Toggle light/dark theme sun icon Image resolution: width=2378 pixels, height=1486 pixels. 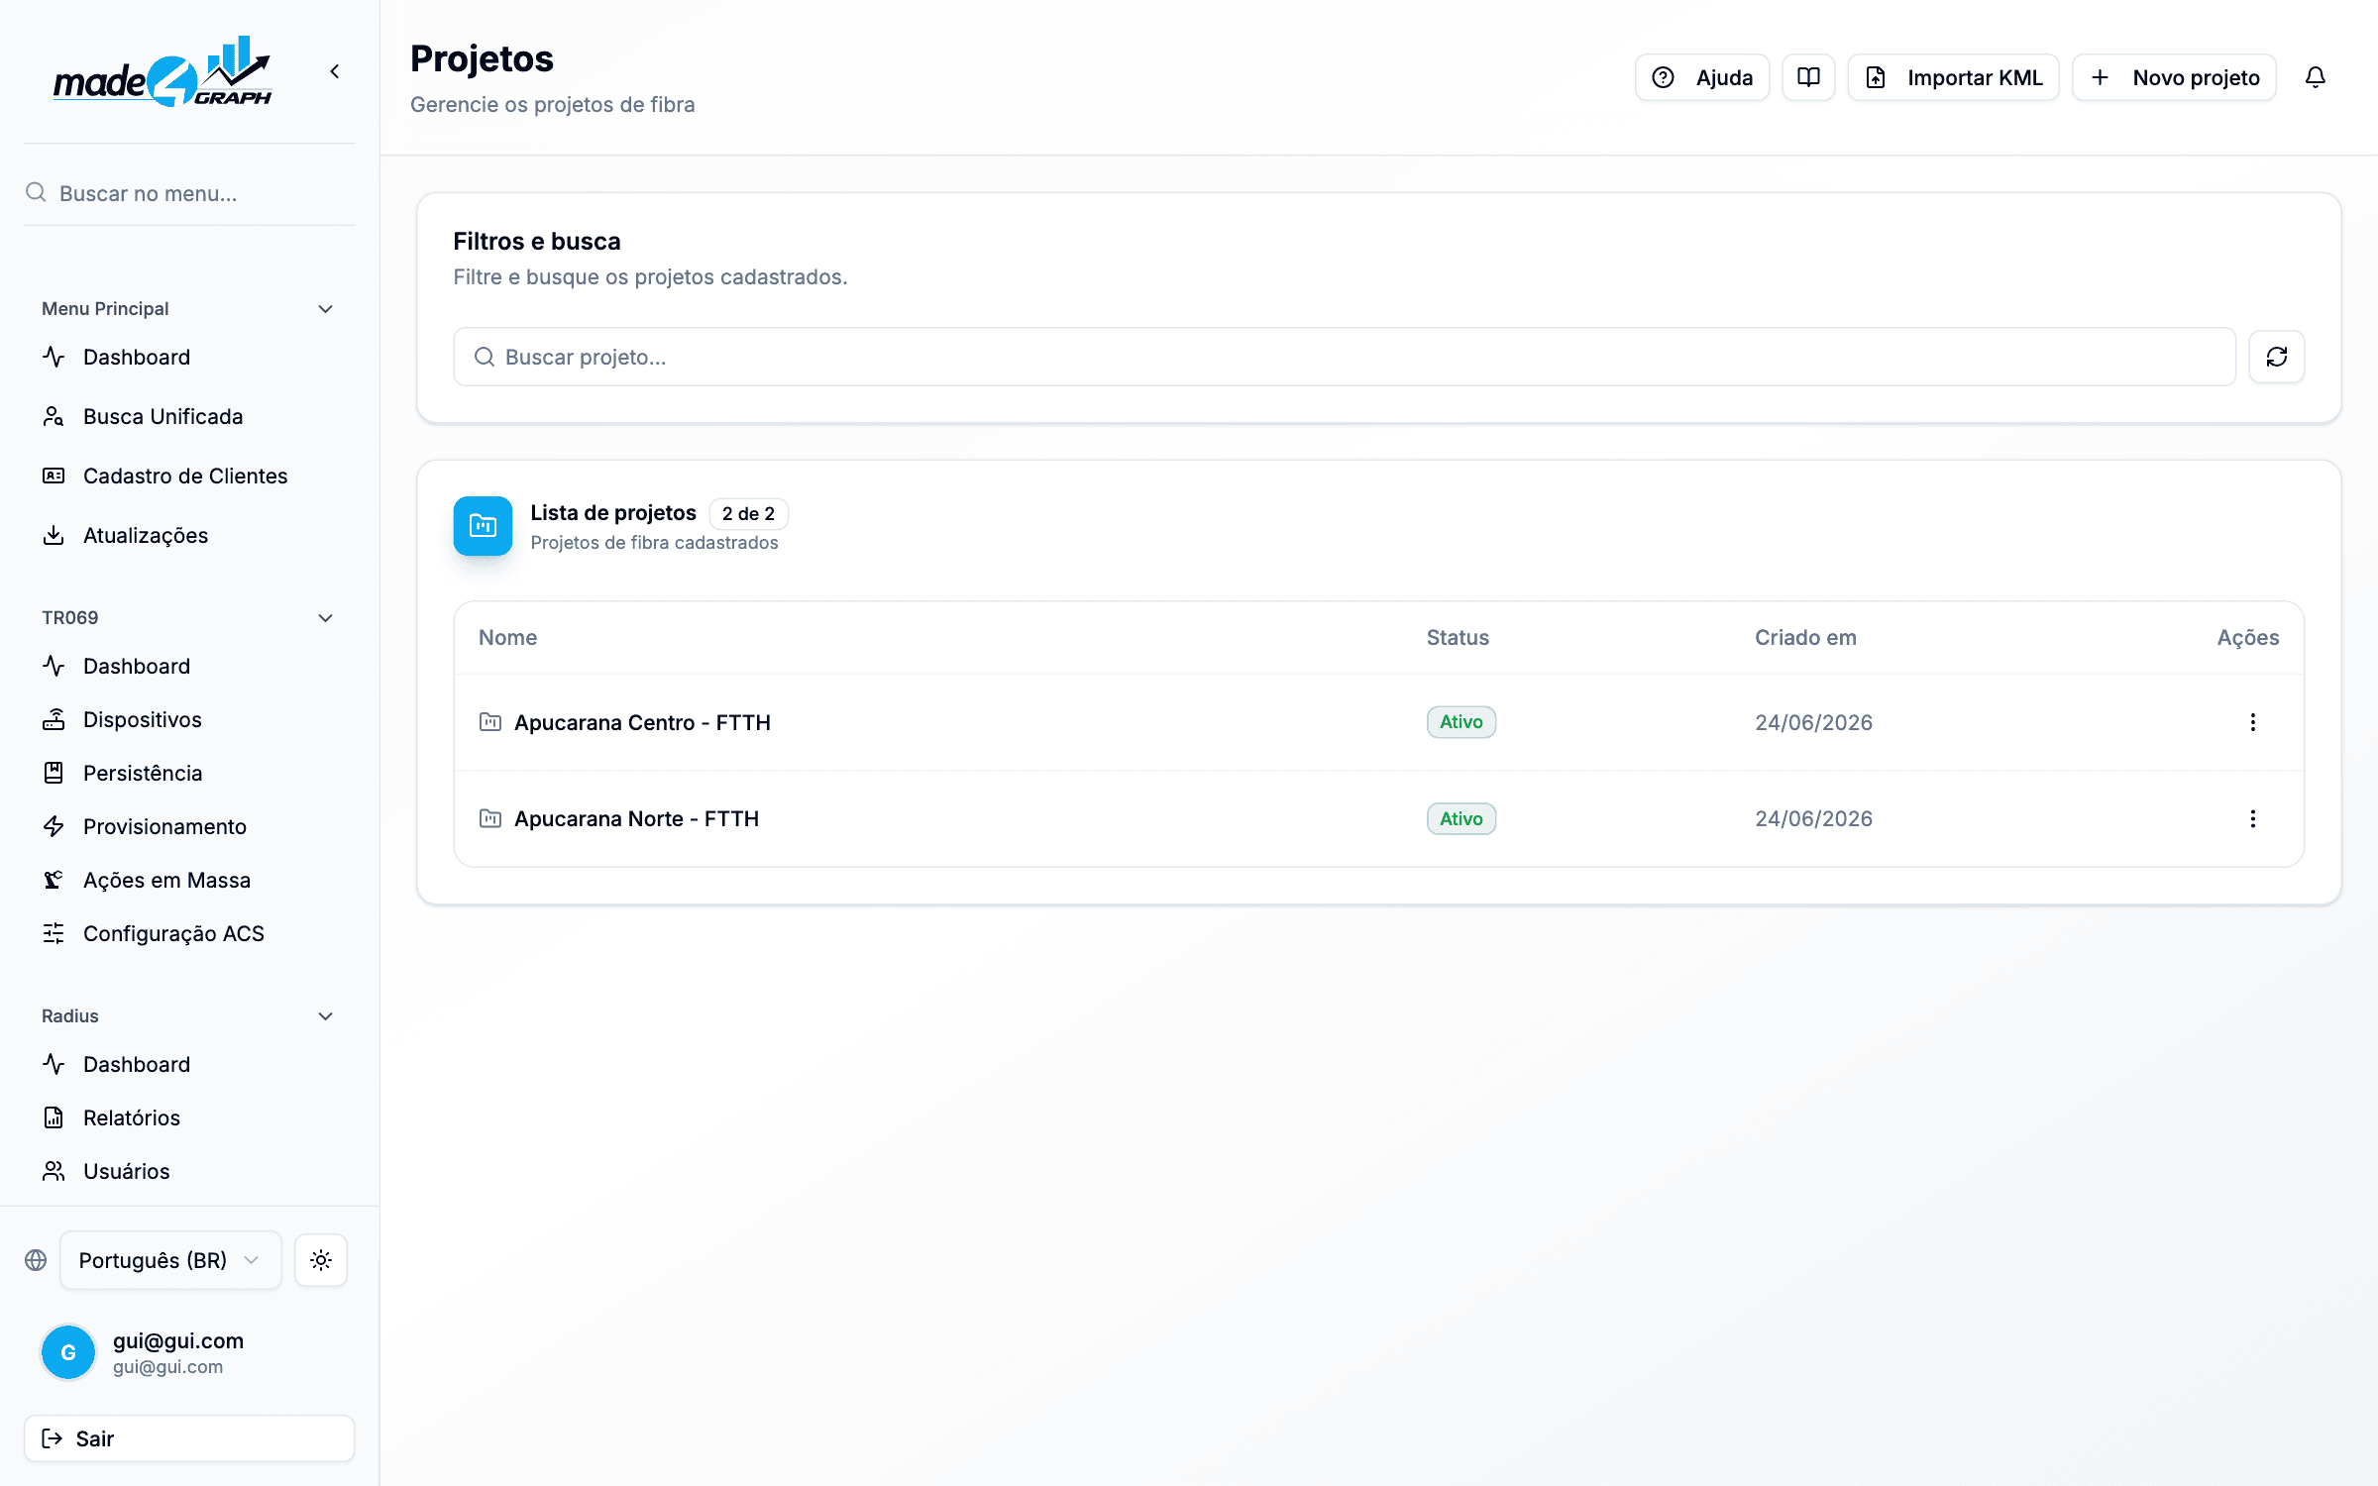pyautogui.click(x=321, y=1260)
